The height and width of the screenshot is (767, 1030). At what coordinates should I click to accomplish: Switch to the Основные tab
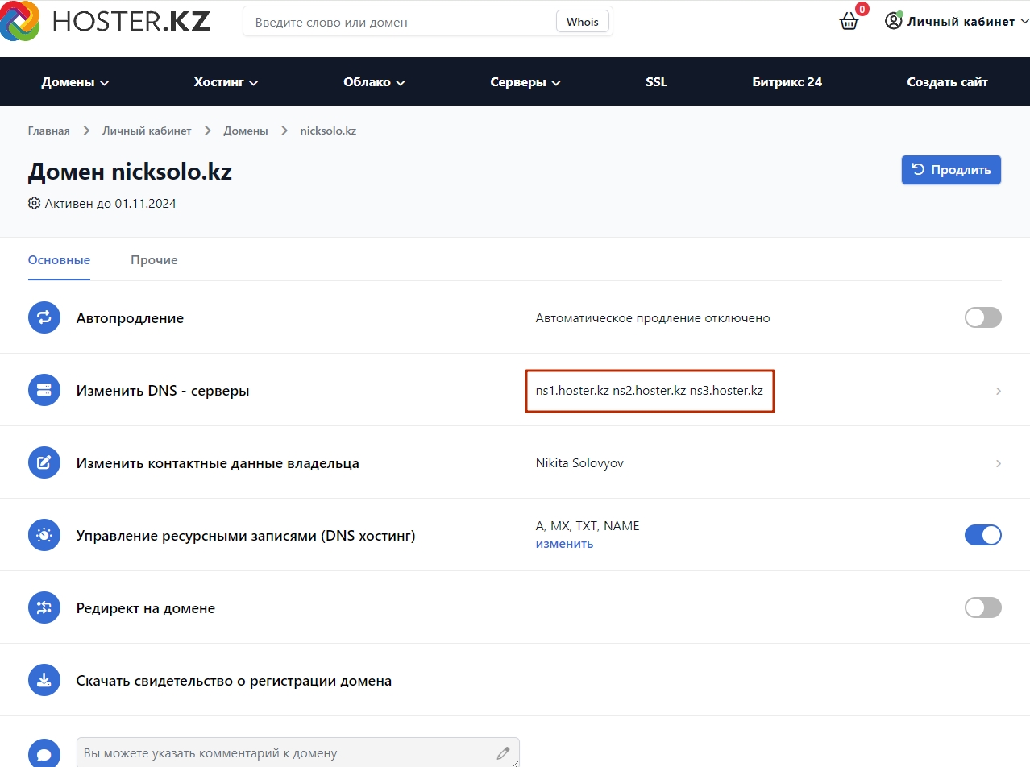(59, 260)
